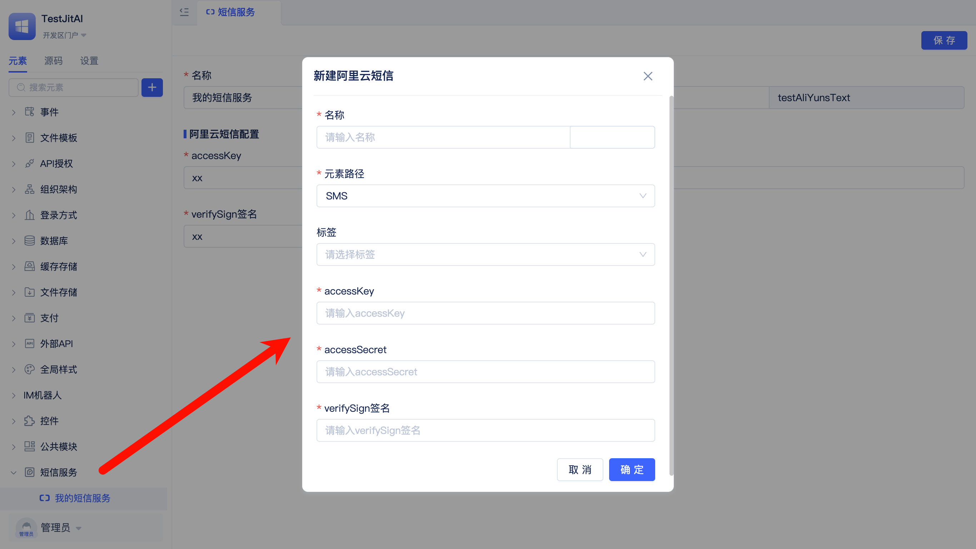
Task: Click the 组织架构 hierarchy icon
Action: [x=30, y=189]
